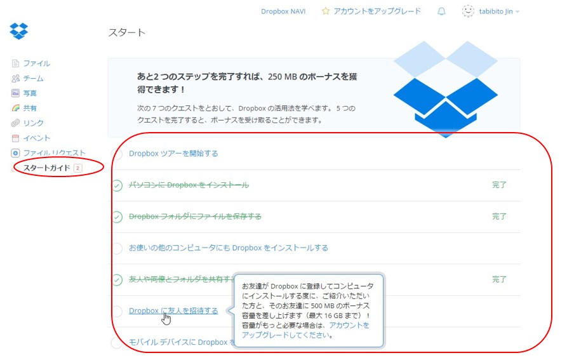Toggle checkmark for パソコンに Dropbox をインストール
567x360 pixels.
[117, 185]
